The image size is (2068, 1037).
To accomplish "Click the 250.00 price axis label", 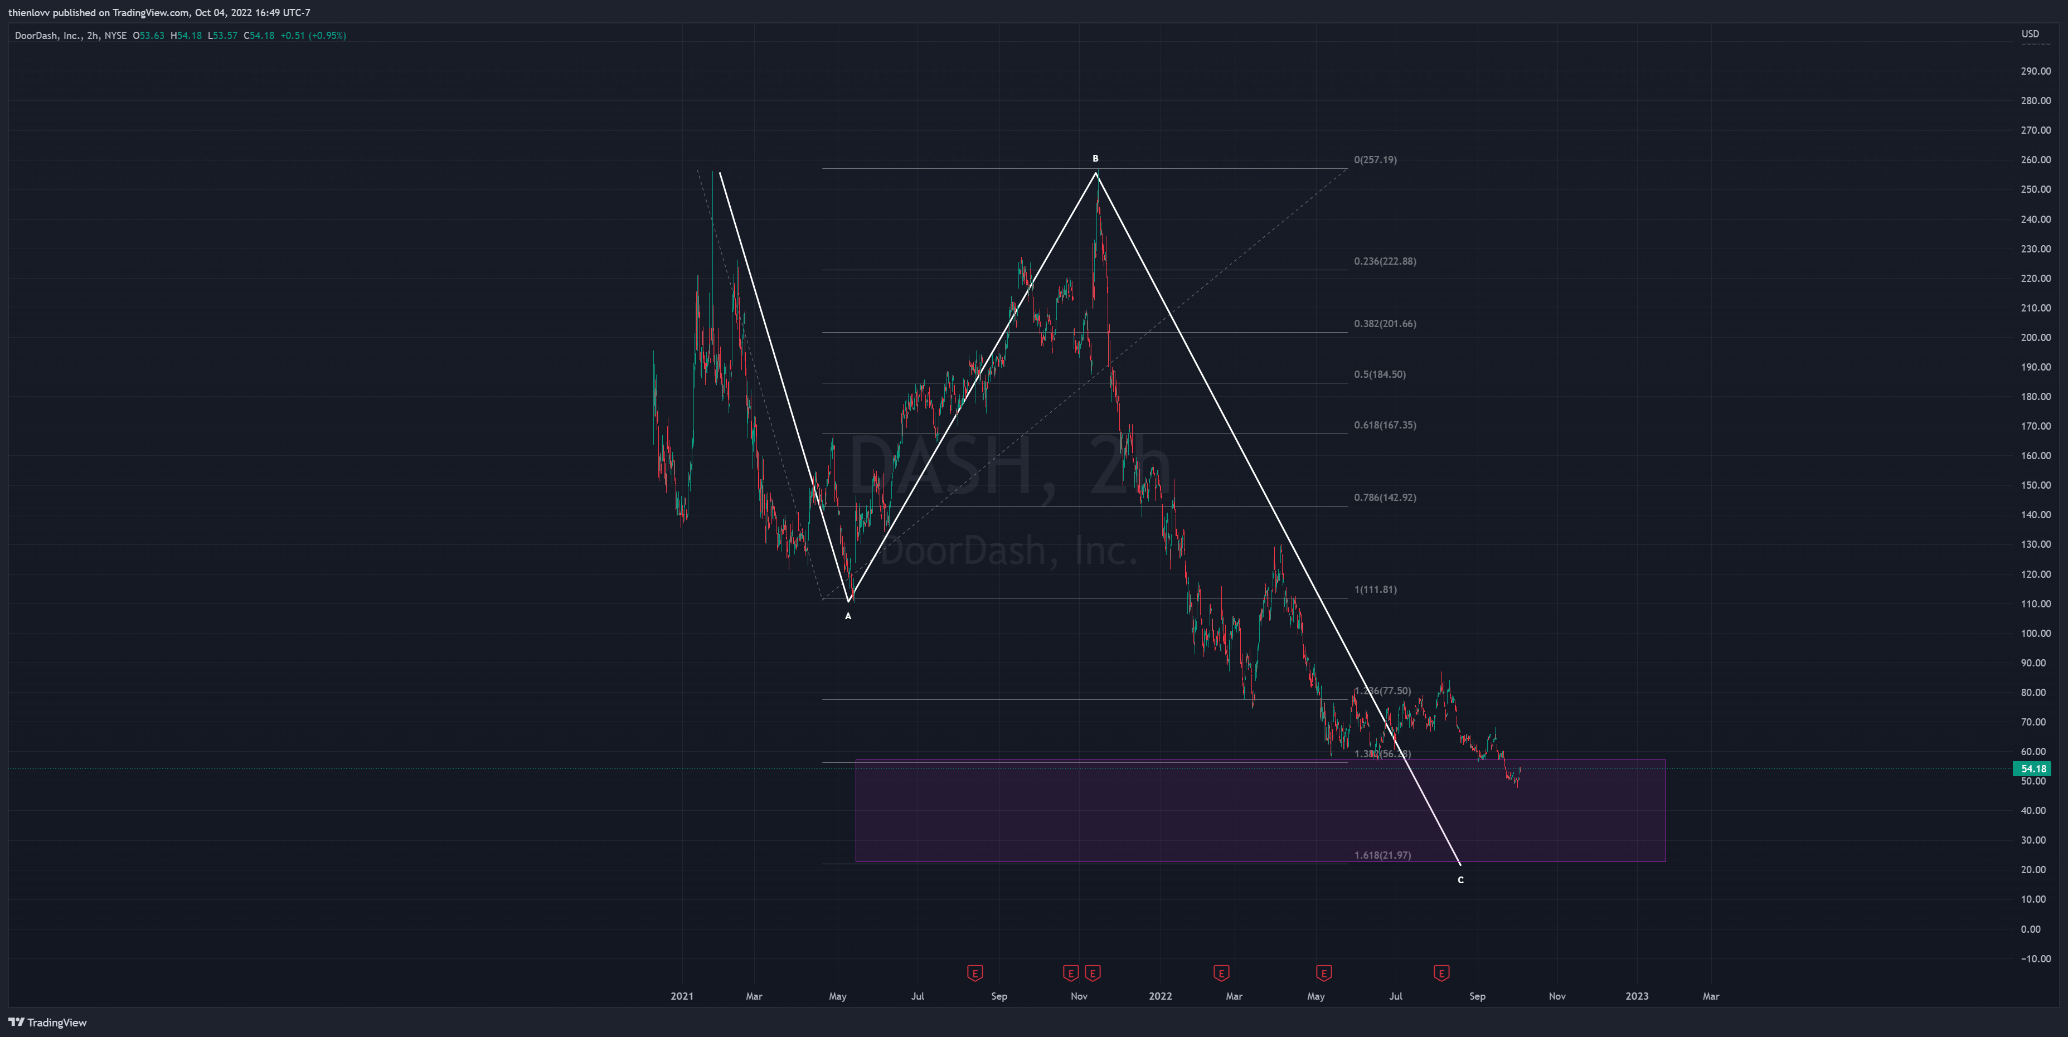I will 2036,189.
